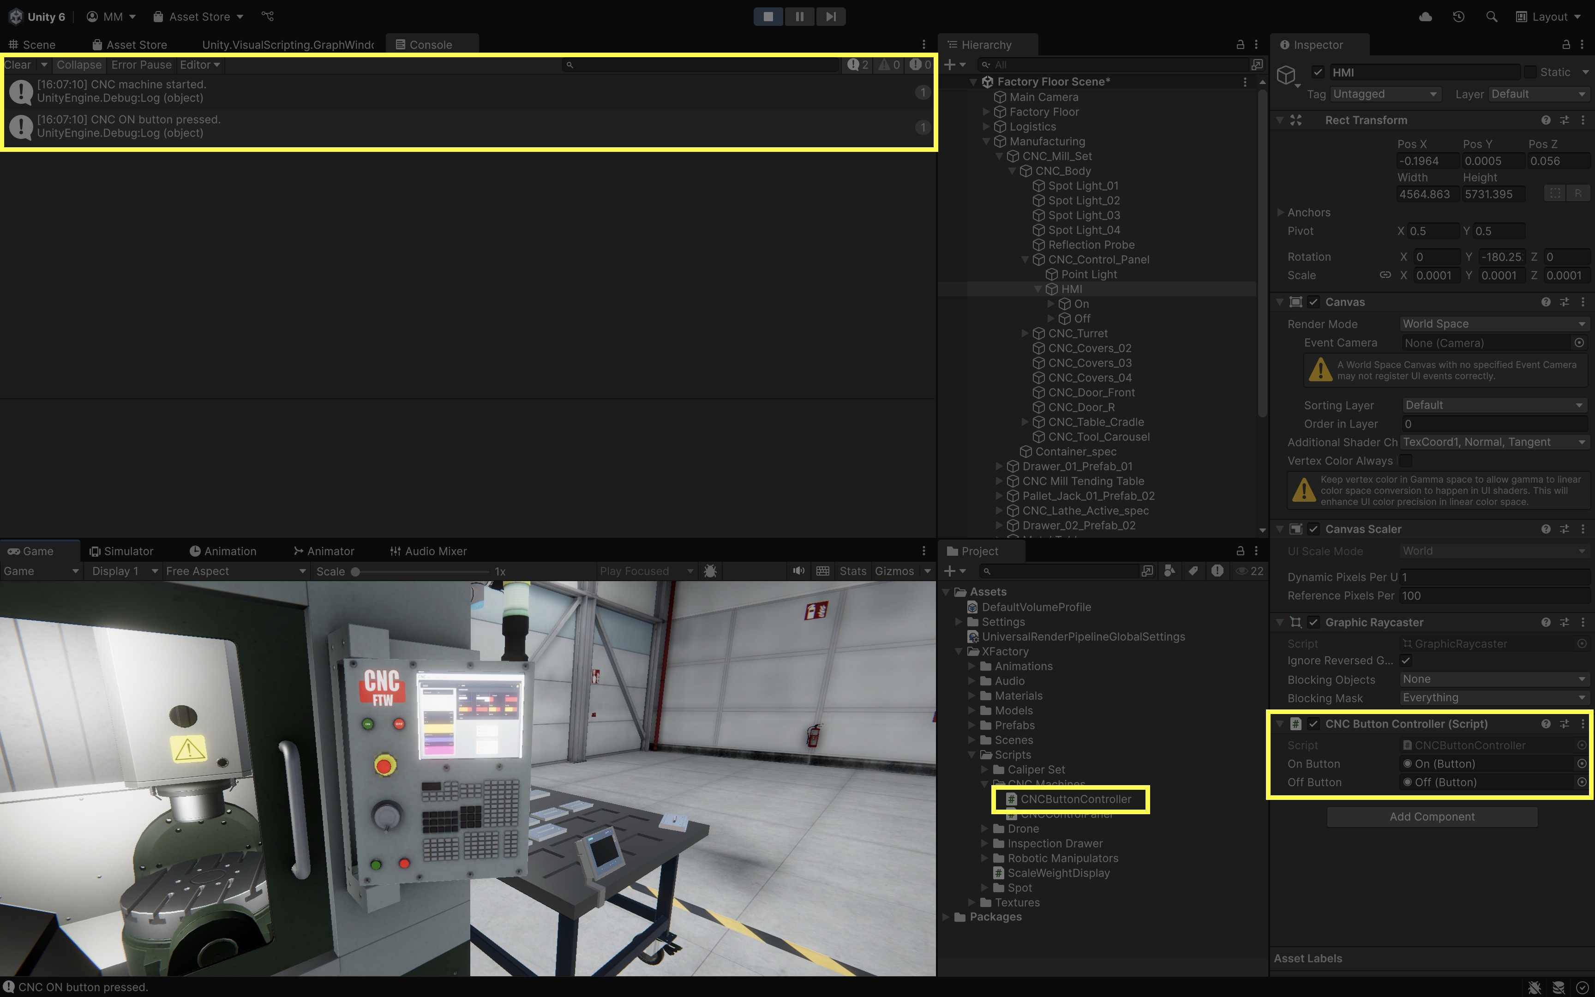
Task: Click the global search magnifier icon
Action: point(1492,17)
